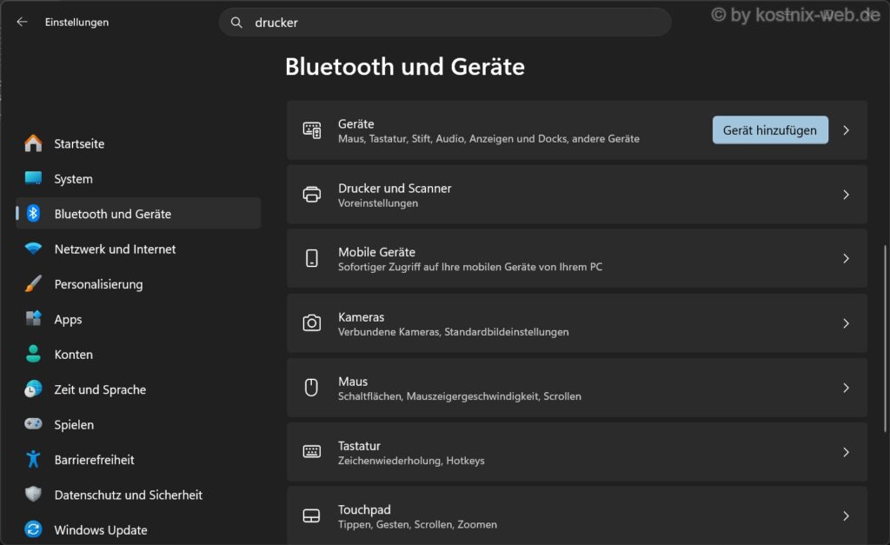This screenshot has height=545, width=890.
Task: Click the mouse icon for Maus
Action: pos(312,387)
